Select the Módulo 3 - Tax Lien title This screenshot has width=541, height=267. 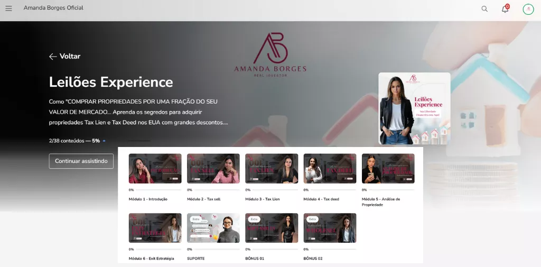click(263, 199)
